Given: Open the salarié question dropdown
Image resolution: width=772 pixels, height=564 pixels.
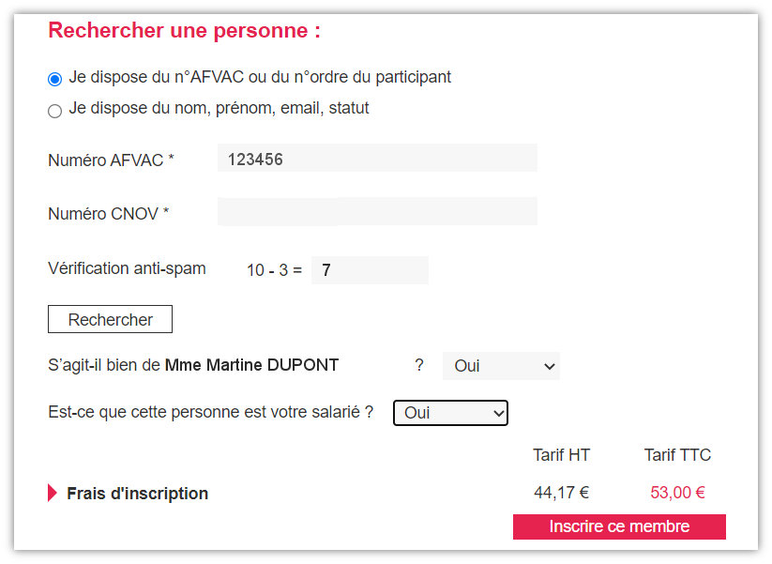Looking at the screenshot, I should [x=450, y=413].
